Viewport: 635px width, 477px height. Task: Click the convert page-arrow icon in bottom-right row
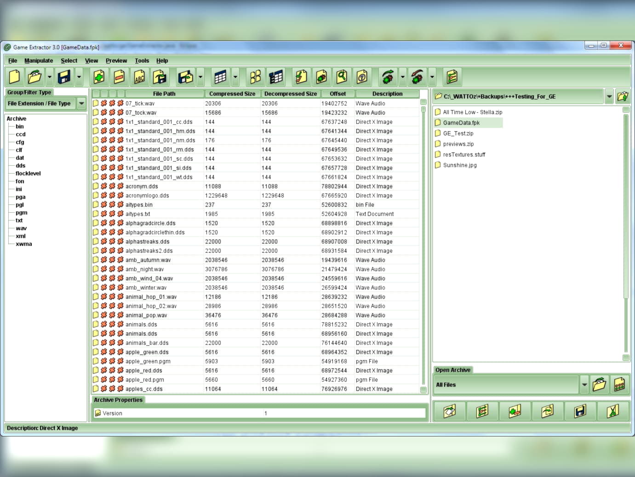(x=547, y=411)
